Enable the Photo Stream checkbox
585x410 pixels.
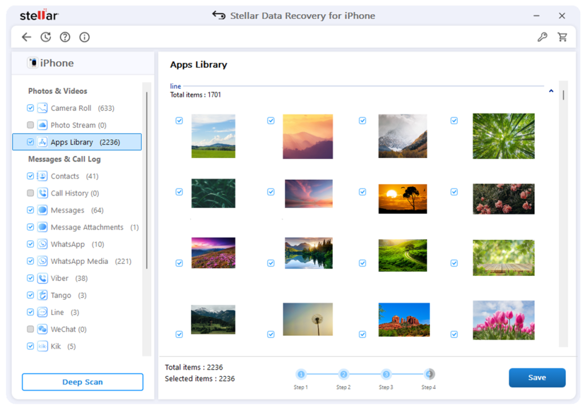30,125
